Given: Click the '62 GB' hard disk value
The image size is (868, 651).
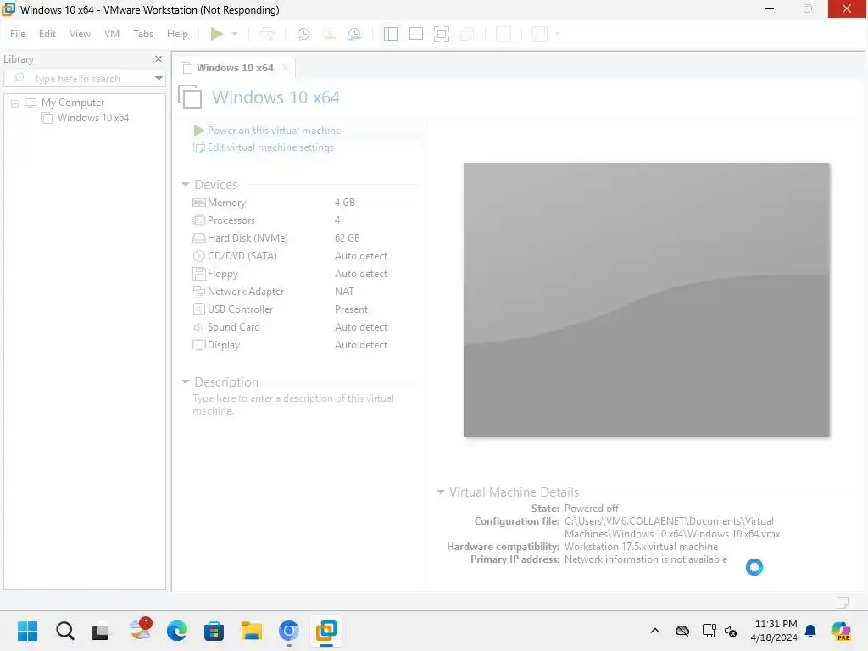Looking at the screenshot, I should 347,238.
